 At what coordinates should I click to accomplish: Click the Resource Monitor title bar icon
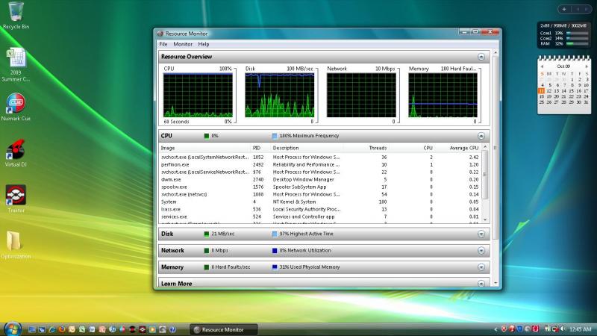click(x=160, y=34)
